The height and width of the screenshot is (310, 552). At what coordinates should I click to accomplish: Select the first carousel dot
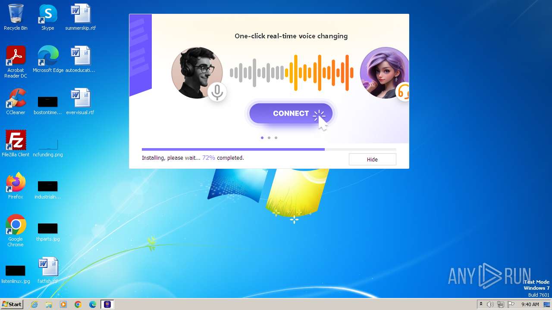(262, 138)
